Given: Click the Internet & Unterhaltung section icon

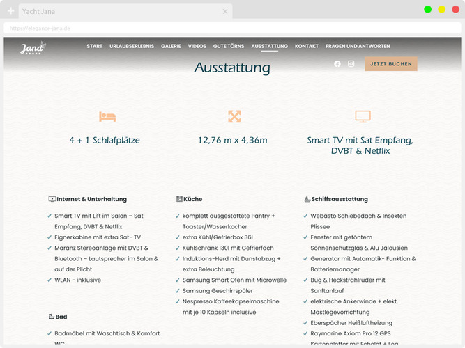Looking at the screenshot, I should click(52, 199).
